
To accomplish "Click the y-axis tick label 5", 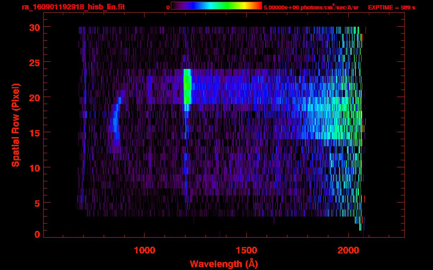I will (37, 203).
